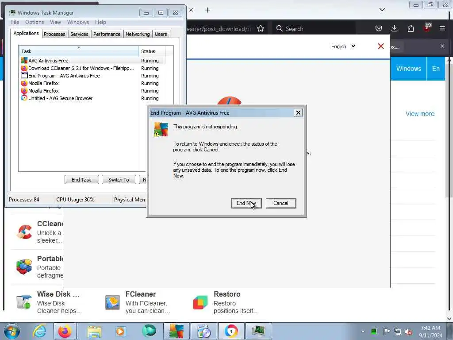Open Windows Explorer folder in the taskbar

tap(95, 331)
